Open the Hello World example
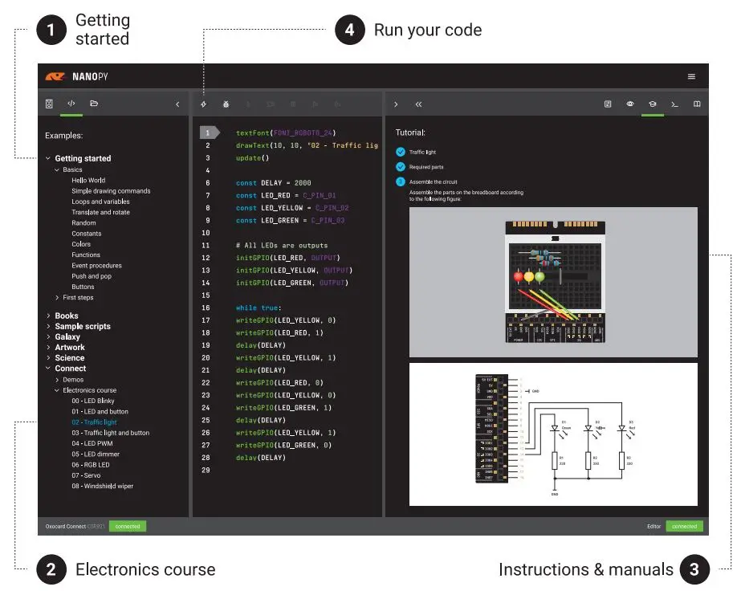The width and height of the screenshot is (741, 595). coord(88,181)
